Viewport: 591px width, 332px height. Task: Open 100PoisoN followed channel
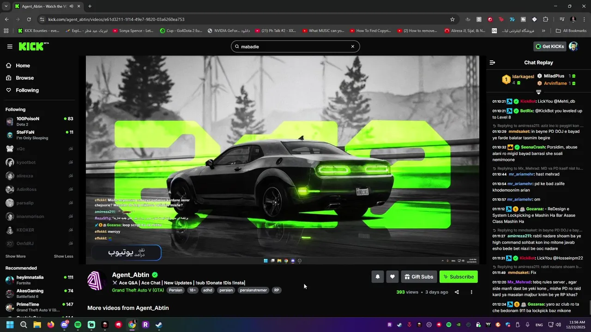[39, 121]
